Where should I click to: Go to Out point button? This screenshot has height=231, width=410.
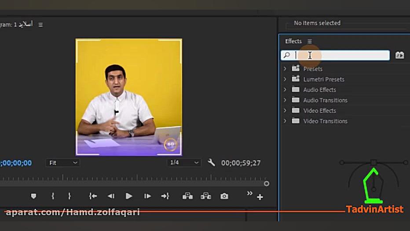coord(165,196)
